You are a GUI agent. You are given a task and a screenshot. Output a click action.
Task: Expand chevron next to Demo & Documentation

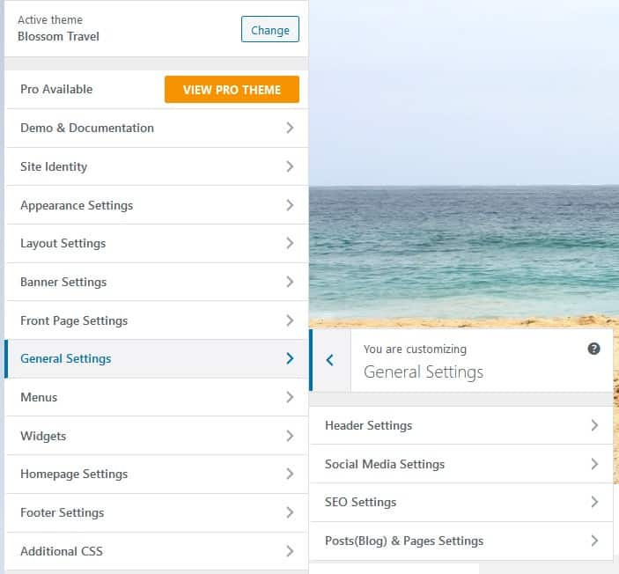tap(290, 128)
